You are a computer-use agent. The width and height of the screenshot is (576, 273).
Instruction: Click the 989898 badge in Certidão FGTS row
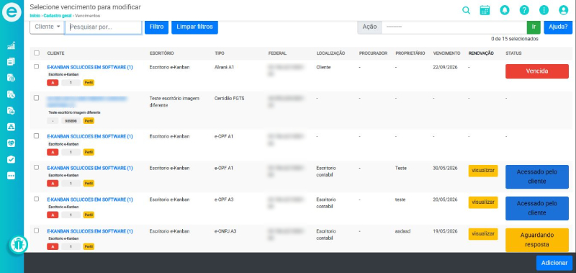71,121
